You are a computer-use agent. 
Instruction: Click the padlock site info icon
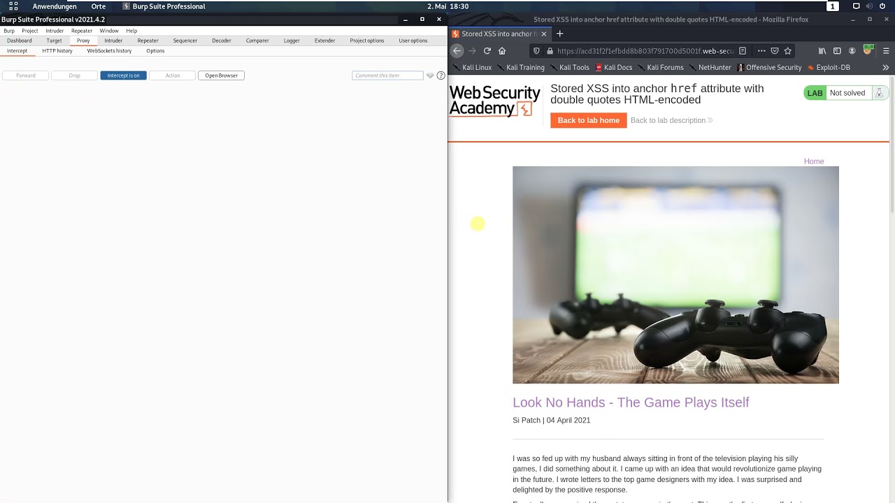(550, 50)
